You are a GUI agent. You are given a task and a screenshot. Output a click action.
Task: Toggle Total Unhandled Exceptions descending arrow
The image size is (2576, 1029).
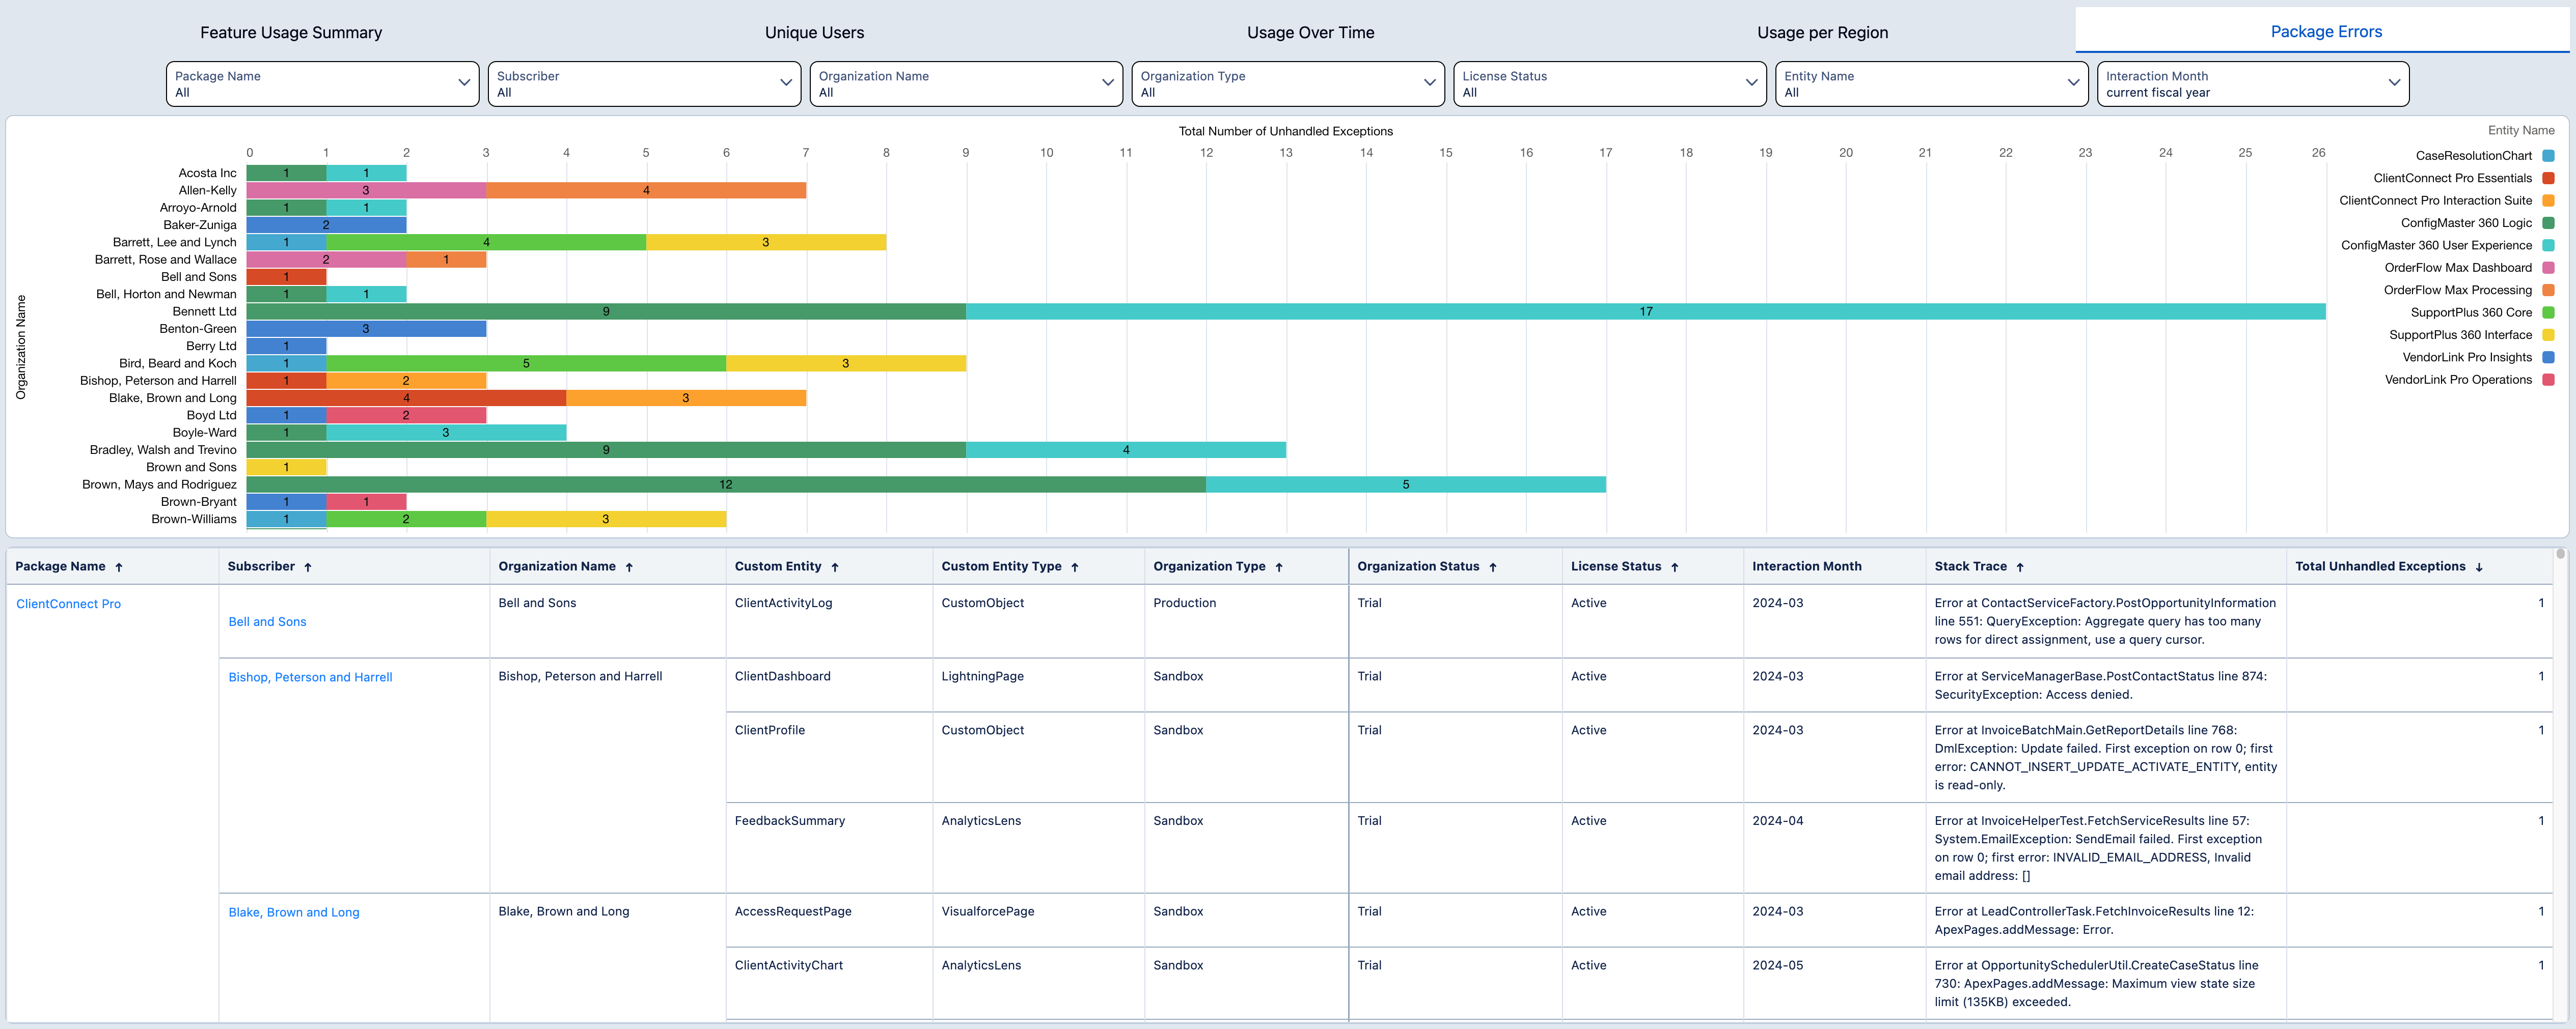[x=2479, y=567]
